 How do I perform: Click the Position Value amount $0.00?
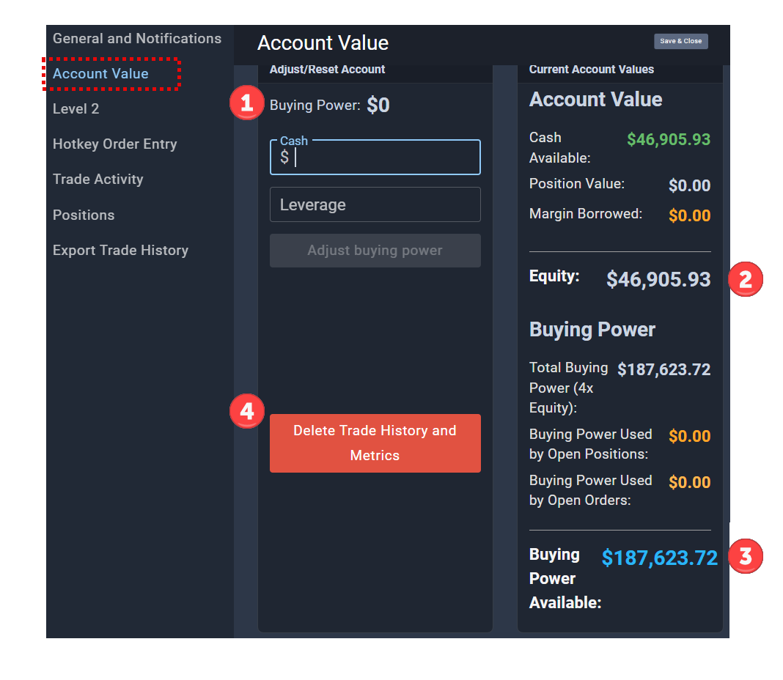(689, 185)
